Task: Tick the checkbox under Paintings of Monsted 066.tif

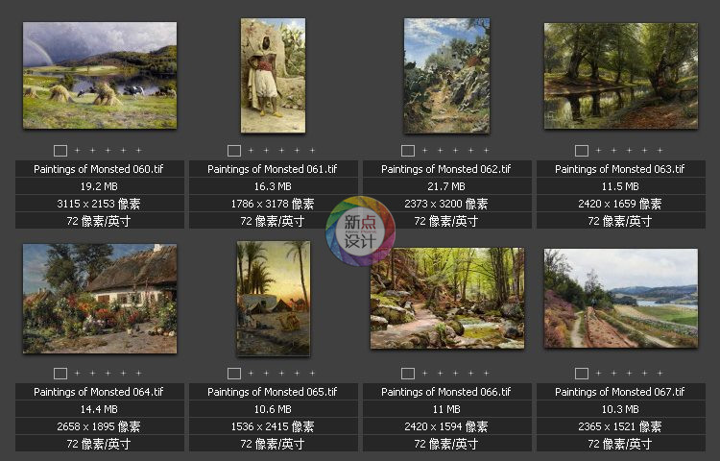Action: click(x=408, y=374)
